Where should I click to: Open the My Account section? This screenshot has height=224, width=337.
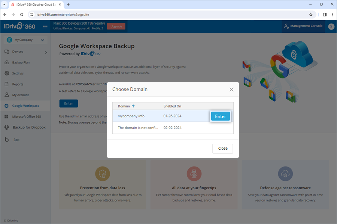pyautogui.click(x=20, y=94)
